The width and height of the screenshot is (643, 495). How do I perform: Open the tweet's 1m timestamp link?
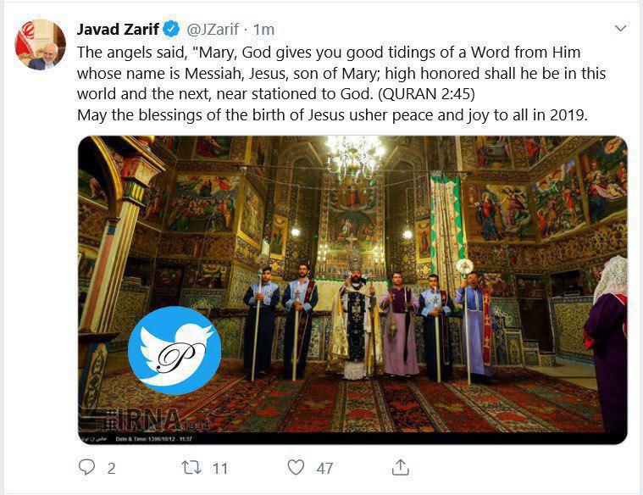263,30
